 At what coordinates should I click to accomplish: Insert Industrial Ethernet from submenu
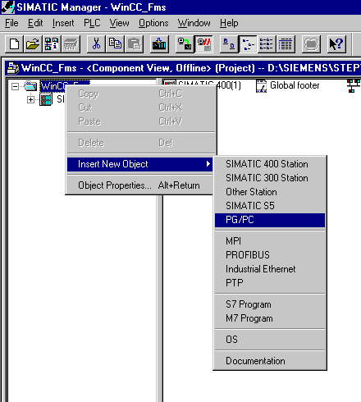pyautogui.click(x=270, y=269)
